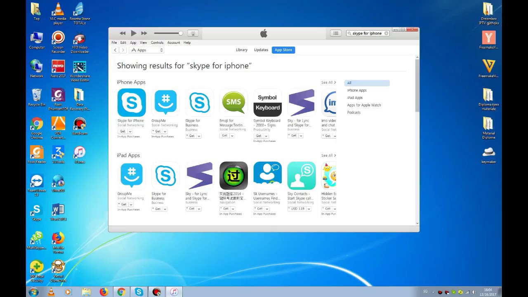Open the File menu
The height and width of the screenshot is (297, 528).
coord(114,42)
